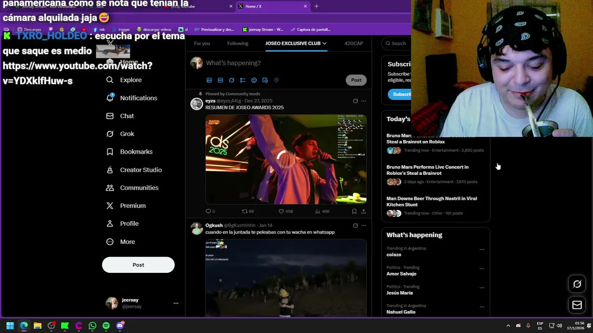The image size is (593, 333).
Task: Repost the eyzs post with 69 reposts
Action: click(248, 211)
